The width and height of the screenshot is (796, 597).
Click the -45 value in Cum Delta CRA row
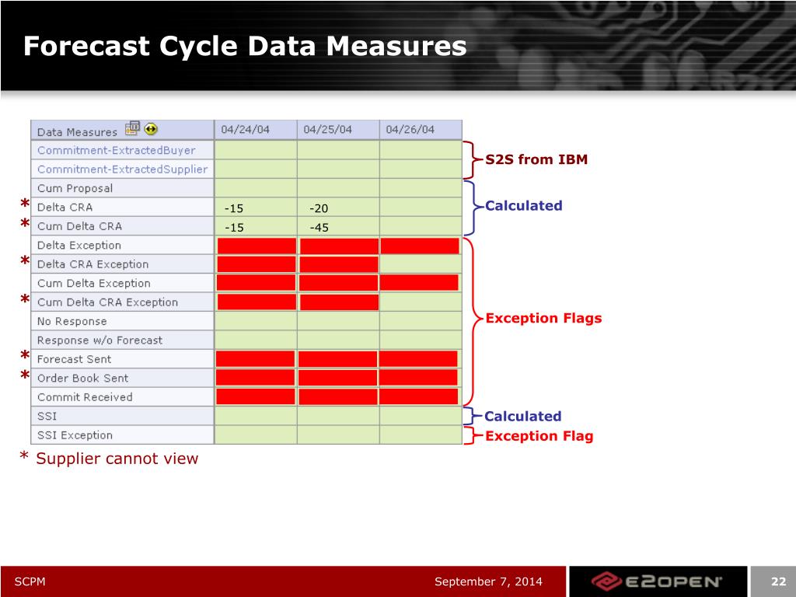pos(319,228)
